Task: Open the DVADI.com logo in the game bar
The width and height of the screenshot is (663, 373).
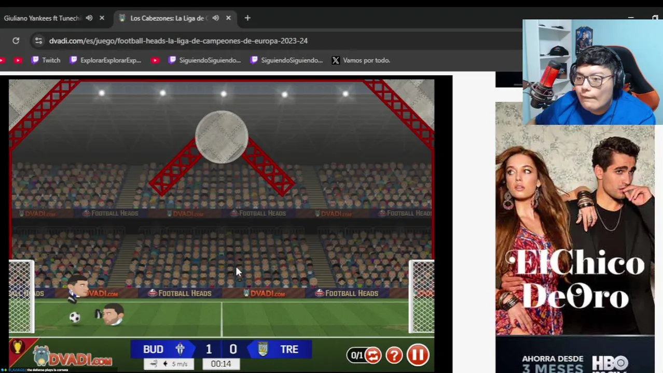Action: tap(73, 357)
